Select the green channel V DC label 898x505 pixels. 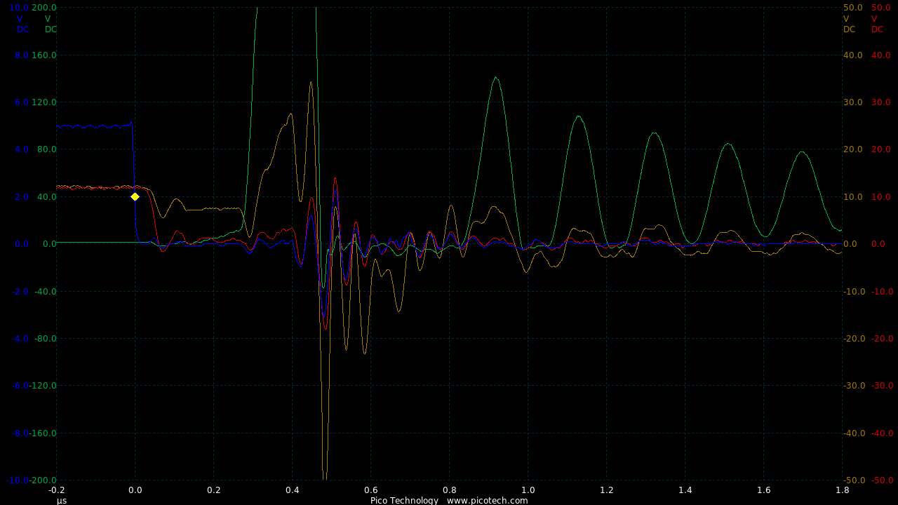(x=51, y=24)
